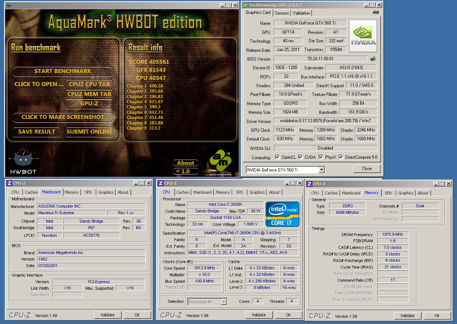This screenshot has width=457, height=324.
Task: Click Validate in CPU-Z CPU window
Action: (259, 315)
